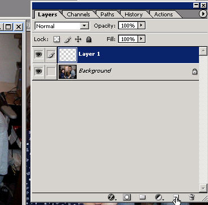
Task: Click the Opacity 100% value field
Action: pyautogui.click(x=128, y=25)
